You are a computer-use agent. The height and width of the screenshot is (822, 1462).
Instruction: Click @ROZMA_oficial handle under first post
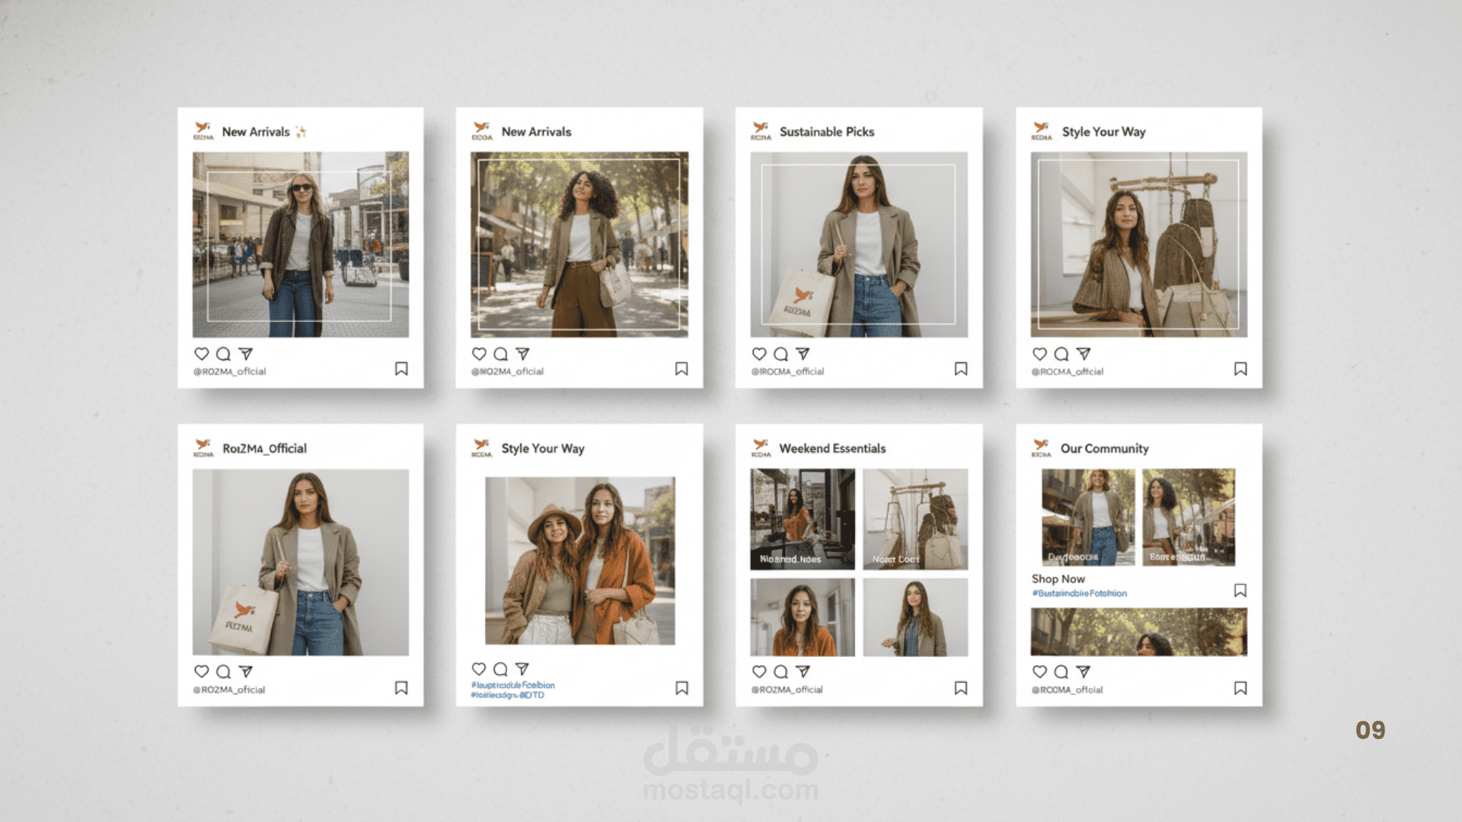coord(229,372)
